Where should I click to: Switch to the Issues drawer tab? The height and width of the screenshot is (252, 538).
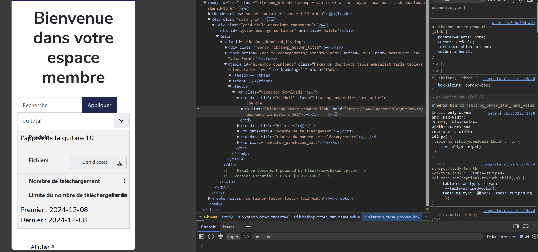(x=228, y=227)
